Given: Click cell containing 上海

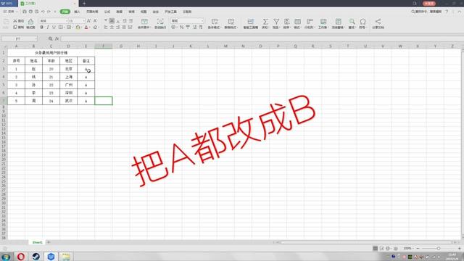Looking at the screenshot, I should point(69,77).
